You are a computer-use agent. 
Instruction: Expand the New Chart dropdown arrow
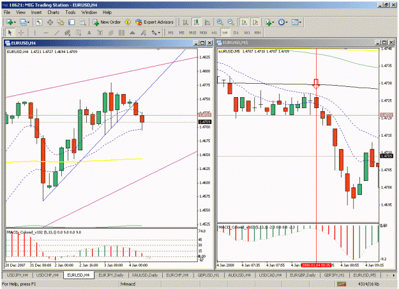[15, 22]
